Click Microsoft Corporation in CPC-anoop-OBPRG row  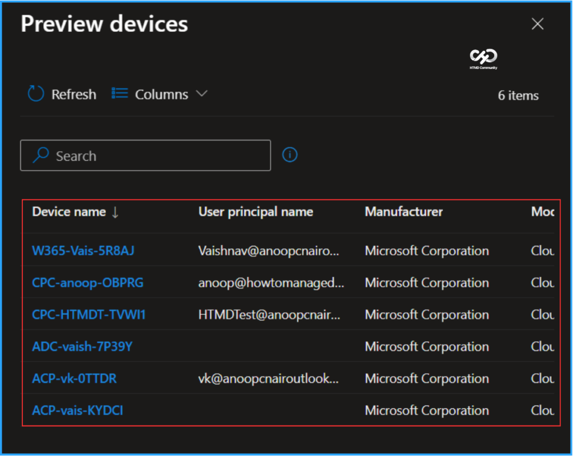427,283
